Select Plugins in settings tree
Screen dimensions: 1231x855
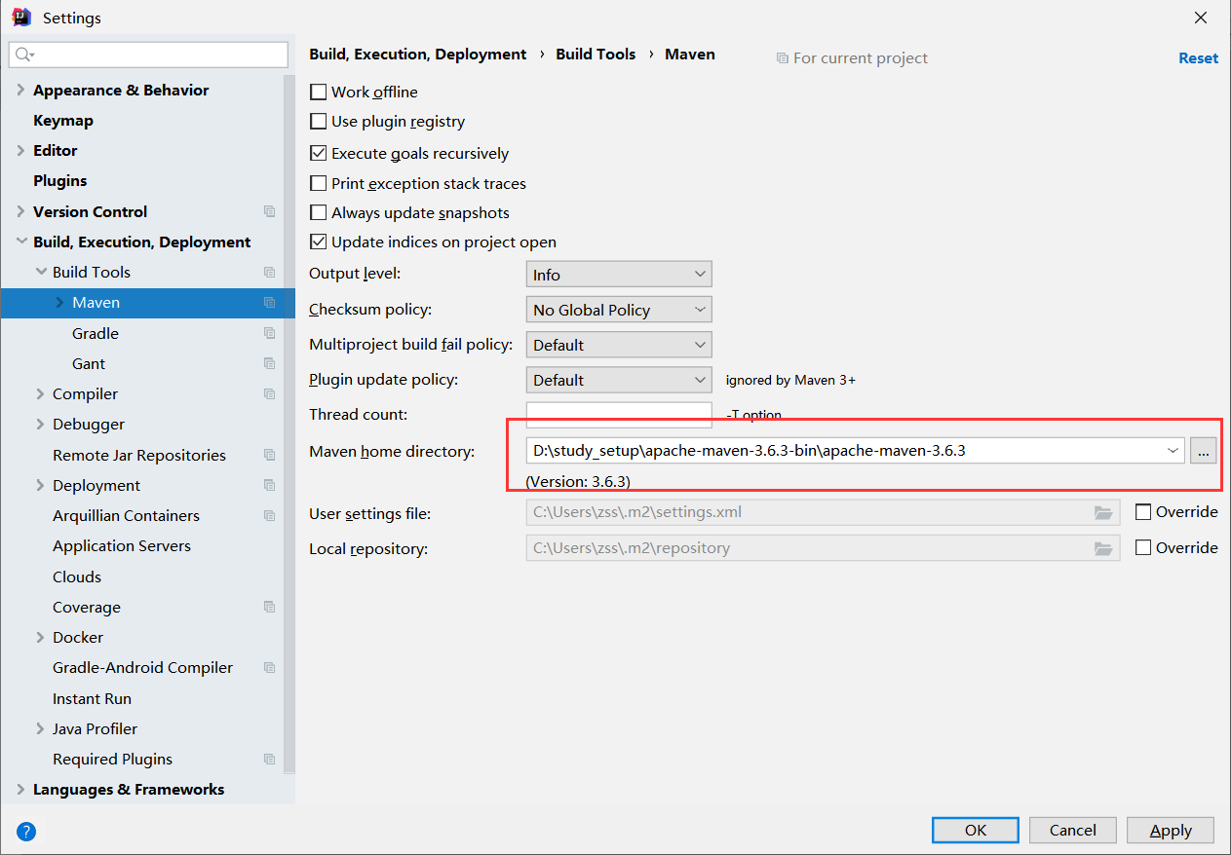tap(60, 180)
